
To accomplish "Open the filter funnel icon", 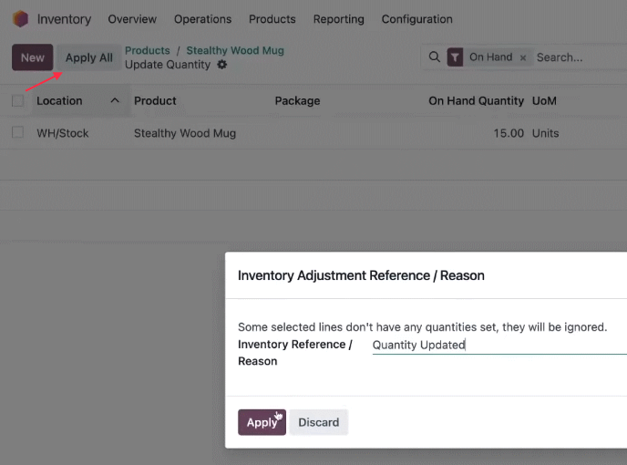I will 455,57.
